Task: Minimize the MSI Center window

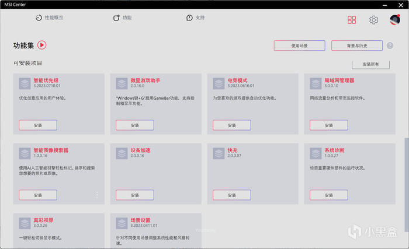Action: (384, 5)
